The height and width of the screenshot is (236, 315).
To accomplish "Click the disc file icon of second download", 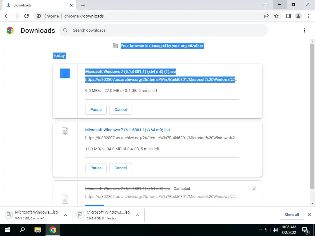I will [65, 132].
